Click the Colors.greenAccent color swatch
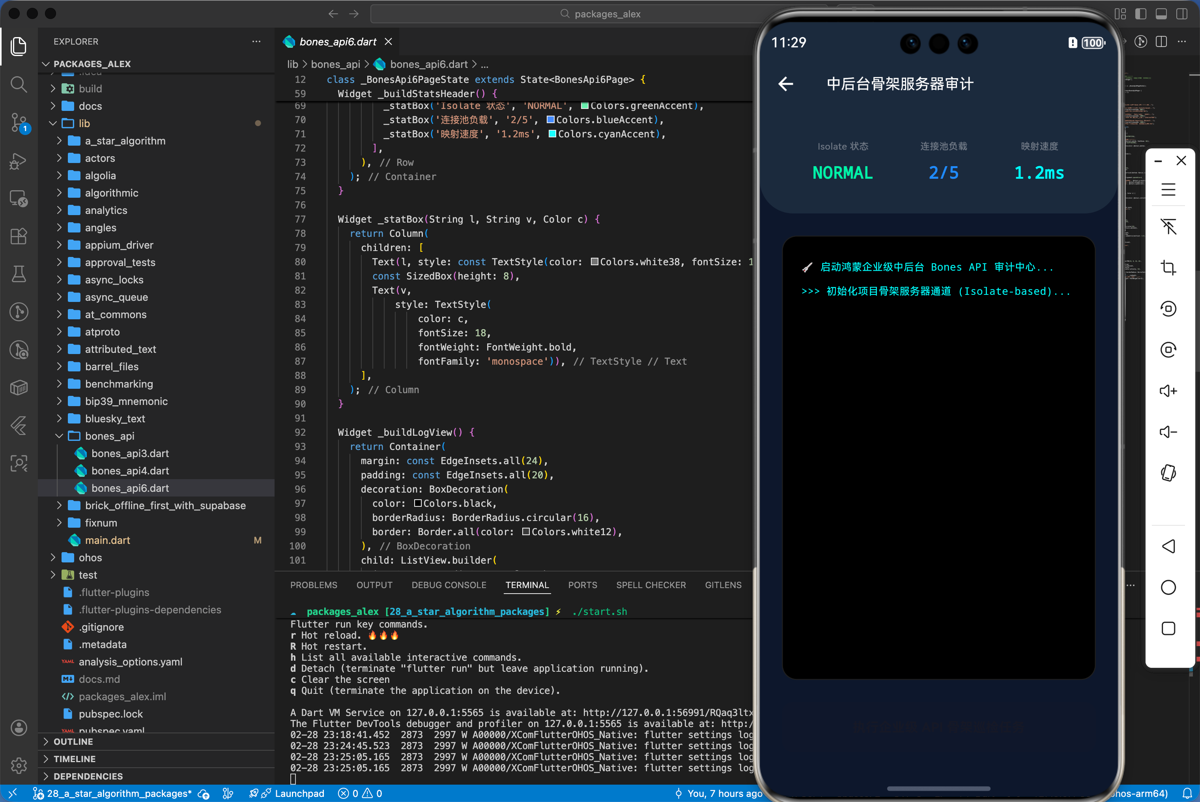The height and width of the screenshot is (802, 1200). pos(585,106)
